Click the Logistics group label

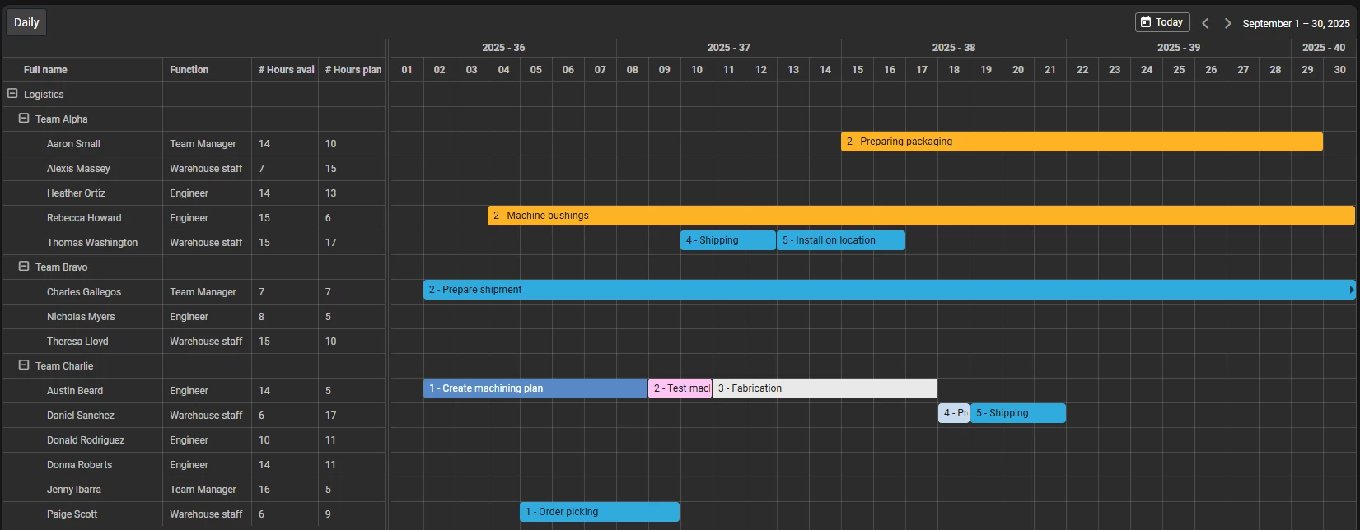point(44,95)
